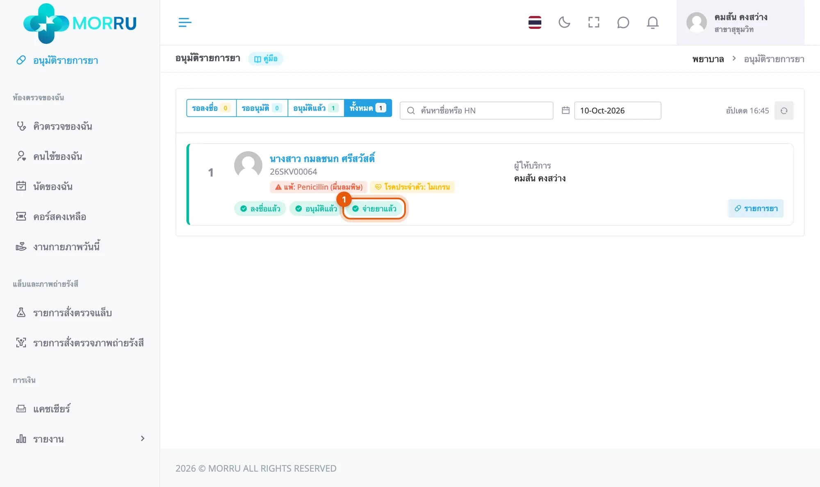Toggle dark mode moon icon
This screenshot has width=820, height=487.
pyautogui.click(x=564, y=22)
